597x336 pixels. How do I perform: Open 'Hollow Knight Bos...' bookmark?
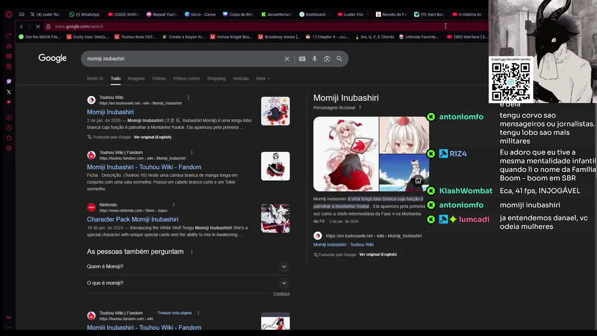point(231,37)
